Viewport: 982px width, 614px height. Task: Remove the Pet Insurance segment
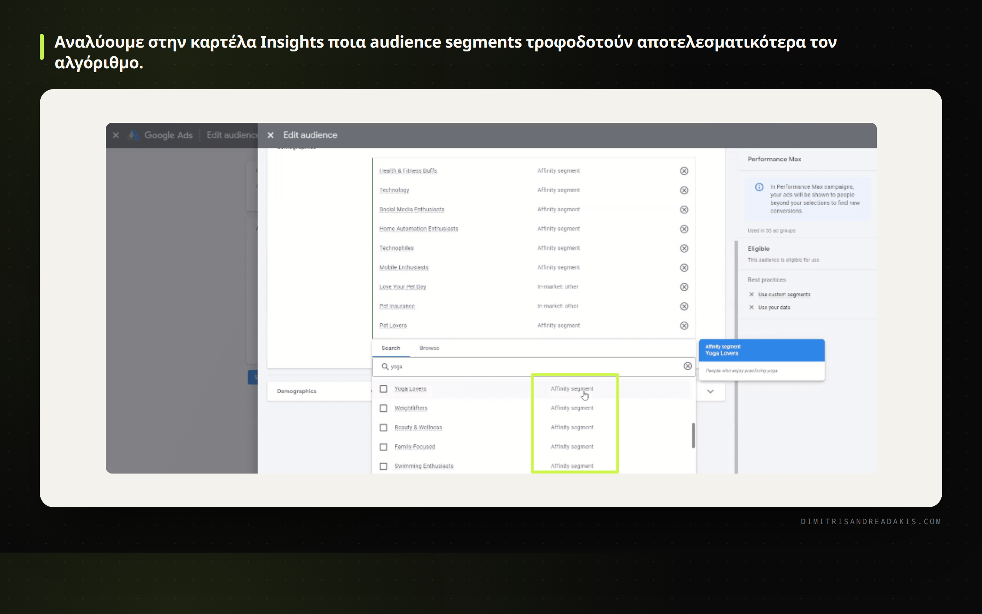[684, 306]
